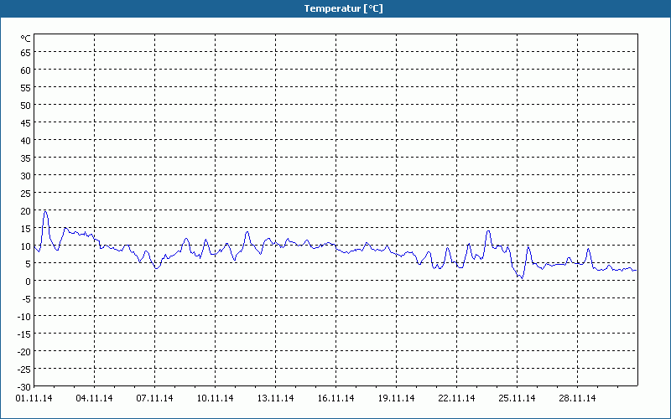671x419 pixels.
Task: Click the 25.11.14 date label
Action: (517, 398)
